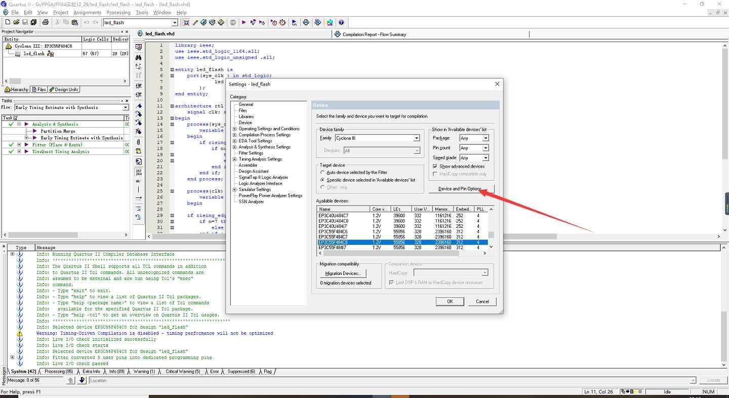Click the Device and Pin Options button
This screenshot has width=729, height=398.
(462, 189)
